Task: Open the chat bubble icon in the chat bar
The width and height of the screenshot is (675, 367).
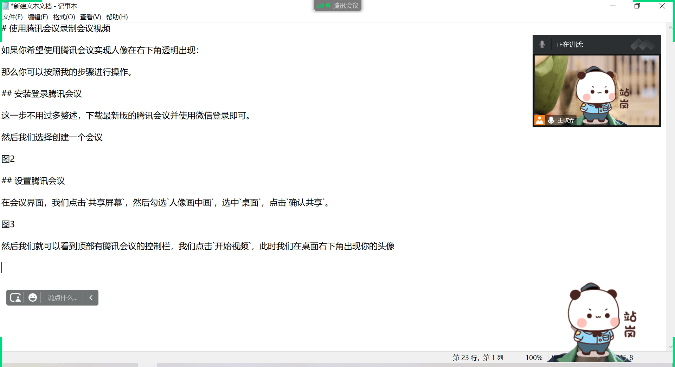Action: point(15,298)
